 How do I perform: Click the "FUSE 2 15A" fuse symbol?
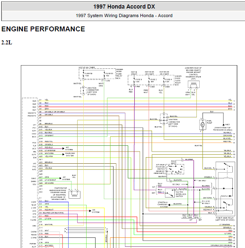[149, 80]
